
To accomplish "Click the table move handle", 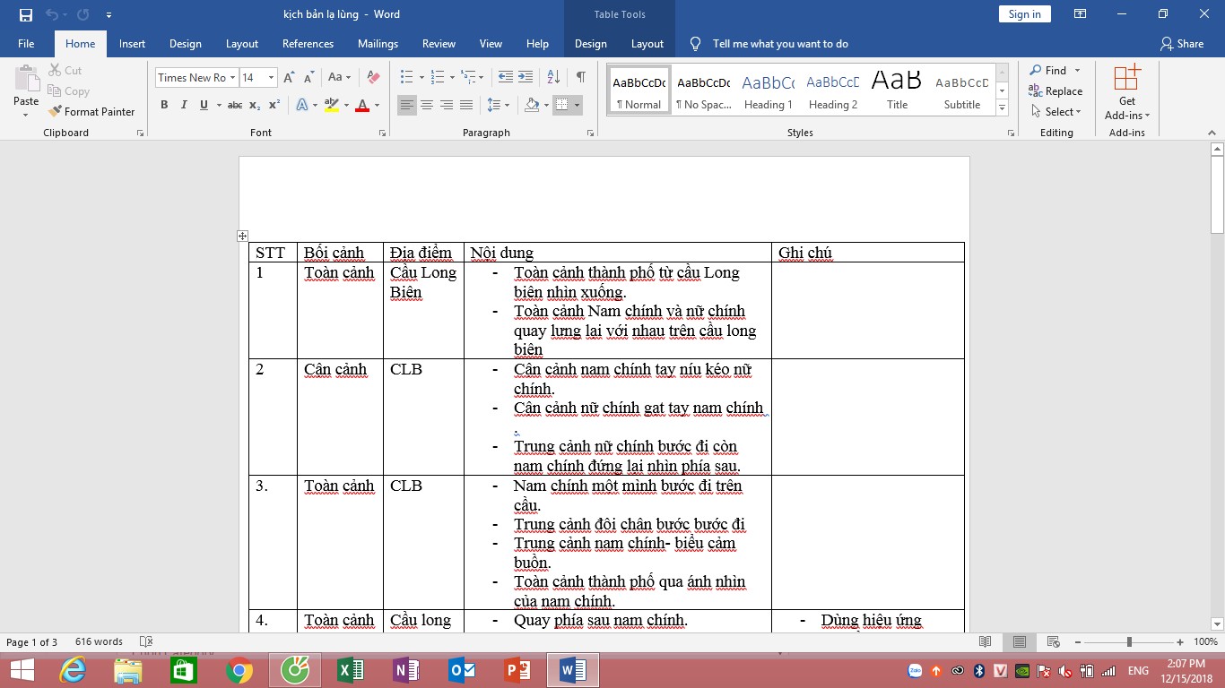I will point(242,236).
